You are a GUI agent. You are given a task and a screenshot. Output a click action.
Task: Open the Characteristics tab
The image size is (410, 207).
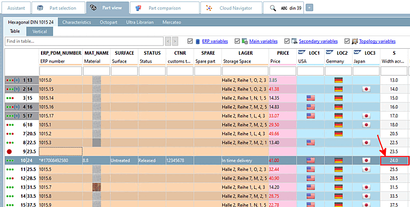pyautogui.click(x=77, y=22)
